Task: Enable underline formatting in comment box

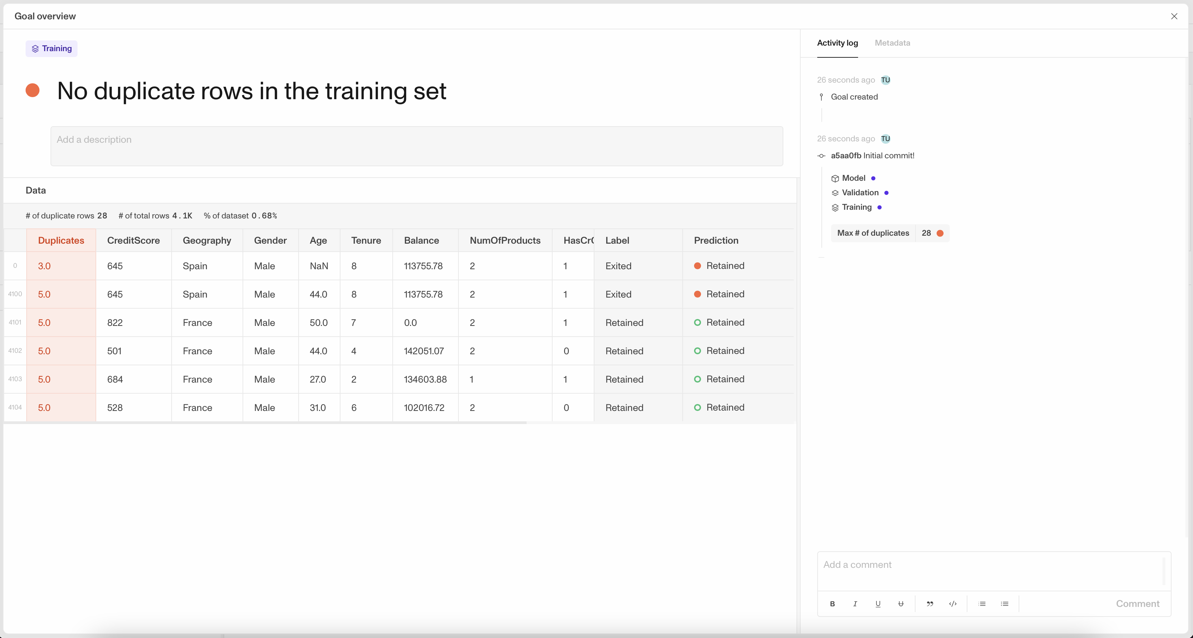Action: (x=877, y=604)
